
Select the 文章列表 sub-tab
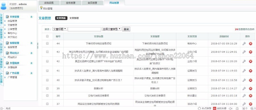61,18
